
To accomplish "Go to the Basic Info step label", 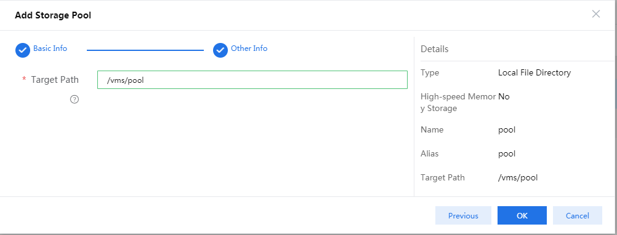I will coord(50,48).
